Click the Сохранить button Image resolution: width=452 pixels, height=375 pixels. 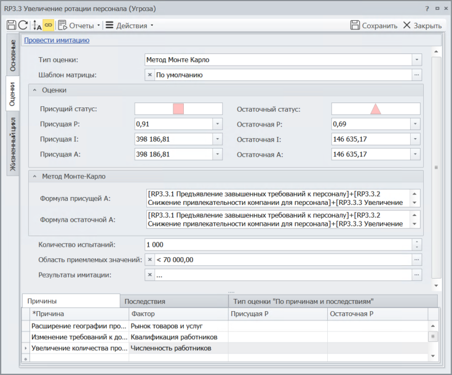(374, 26)
